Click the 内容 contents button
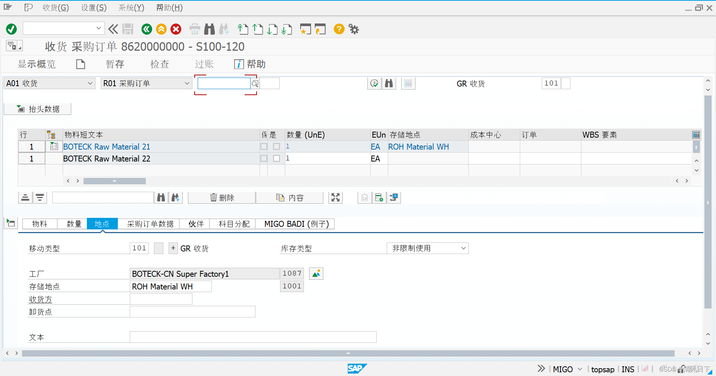 coord(290,198)
